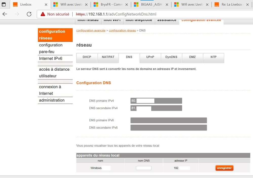Select the DHCP tab
Screen dimensions: 253x178
87,57
